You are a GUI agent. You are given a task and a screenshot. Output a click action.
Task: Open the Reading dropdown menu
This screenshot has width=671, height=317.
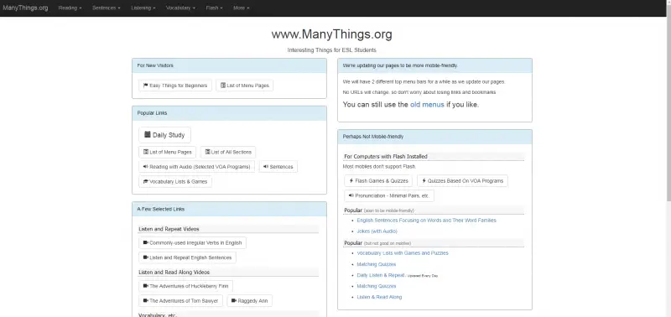pos(70,8)
